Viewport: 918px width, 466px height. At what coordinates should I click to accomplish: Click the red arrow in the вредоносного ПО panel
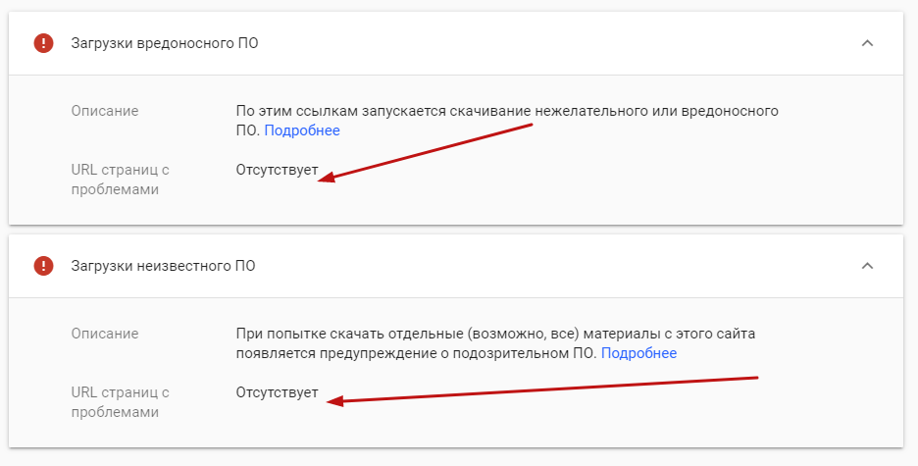point(432,152)
